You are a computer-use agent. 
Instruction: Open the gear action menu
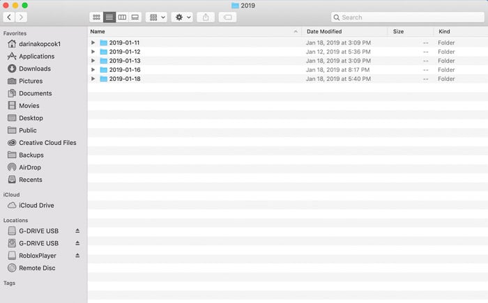183,17
